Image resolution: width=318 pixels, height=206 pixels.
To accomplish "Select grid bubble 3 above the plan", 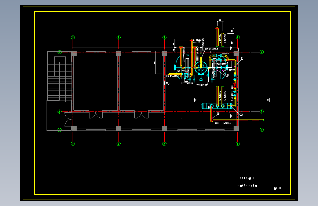I will (x=164, y=37).
